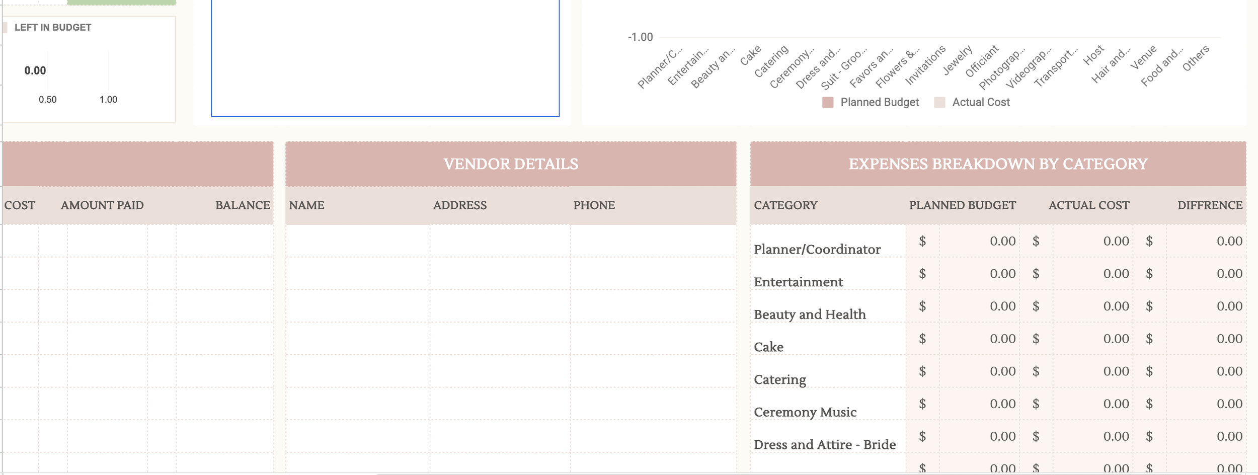The height and width of the screenshot is (475, 1258).
Task: Select the Beauty and Health category cell
Action: click(809, 314)
